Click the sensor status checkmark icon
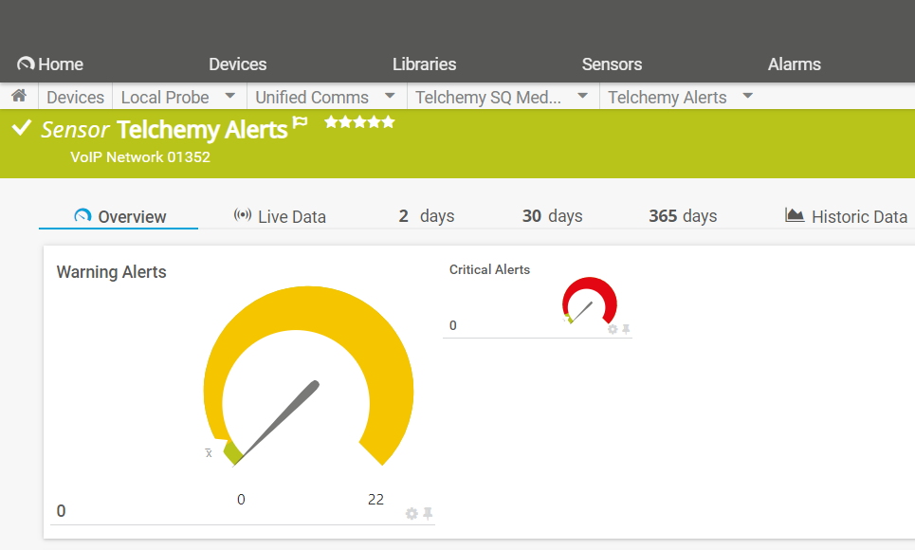The height and width of the screenshot is (550, 915). (21, 129)
